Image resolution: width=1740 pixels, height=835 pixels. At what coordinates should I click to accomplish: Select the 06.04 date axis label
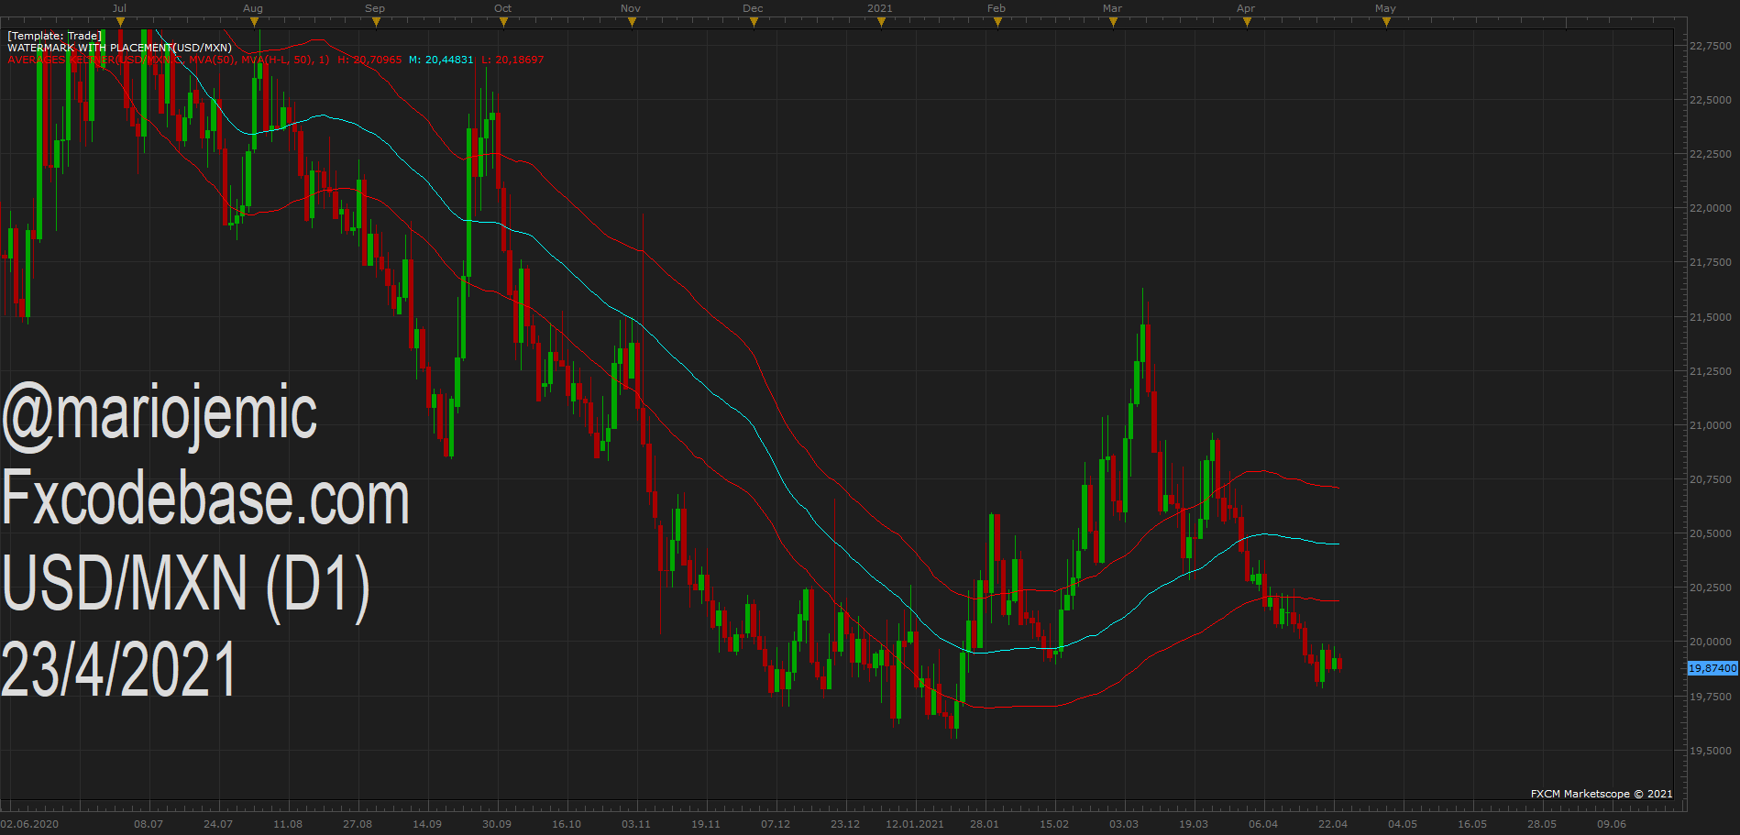point(1263,824)
